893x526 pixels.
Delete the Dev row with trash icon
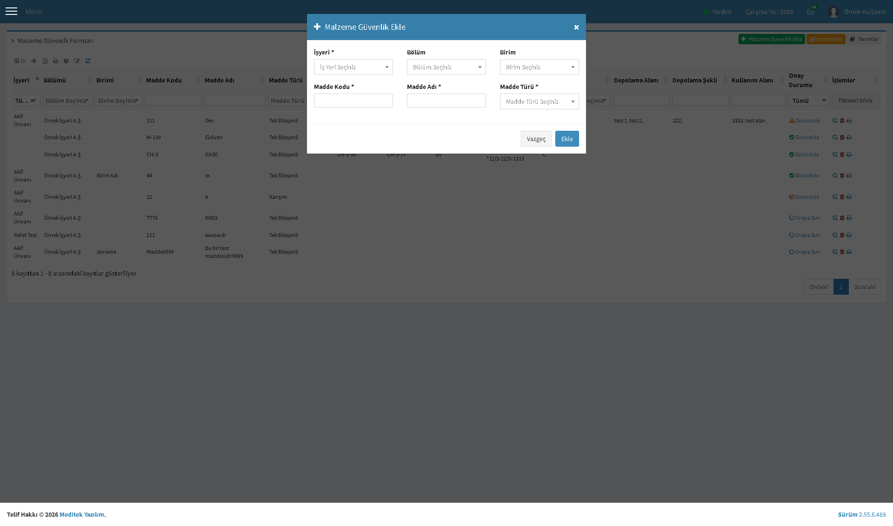(842, 121)
